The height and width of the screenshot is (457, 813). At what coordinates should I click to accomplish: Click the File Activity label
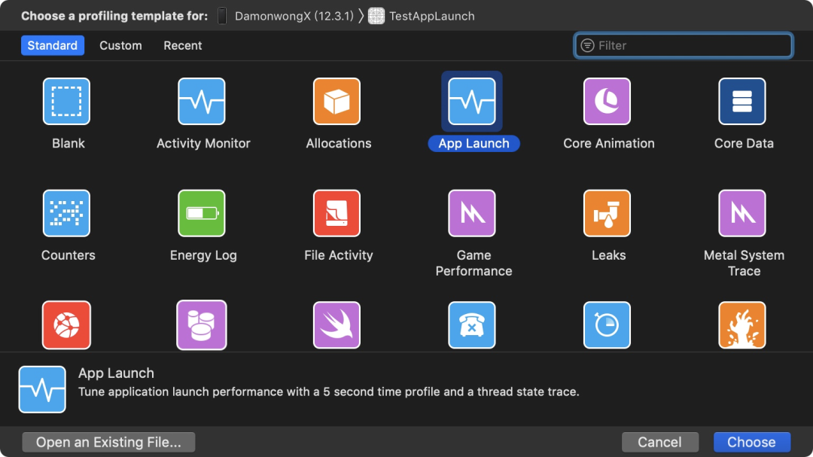[339, 255]
